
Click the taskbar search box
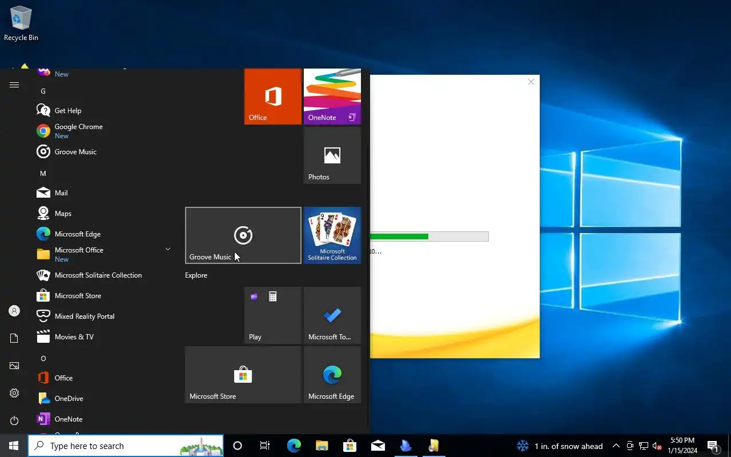tap(126, 446)
